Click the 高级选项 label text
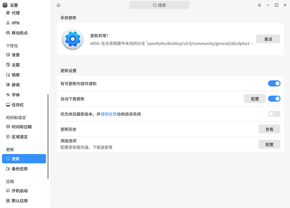The width and height of the screenshot is (290, 208). [x=69, y=141]
